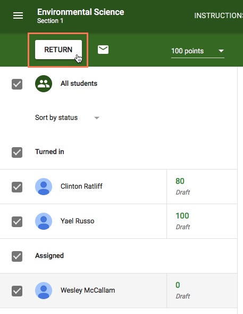243x314 pixels.
Task: Toggle the Turned in group checkbox
Action: coord(17,152)
